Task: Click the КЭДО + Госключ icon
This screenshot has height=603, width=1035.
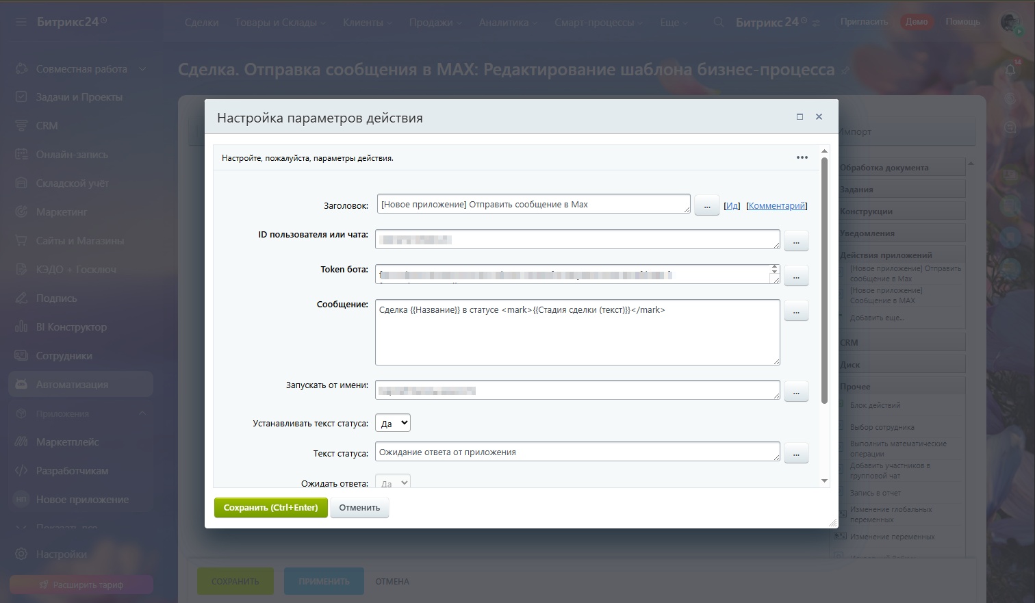Action: coord(21,270)
